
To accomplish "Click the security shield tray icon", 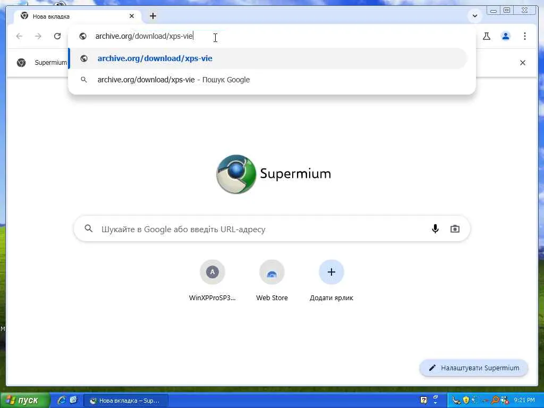I will [x=466, y=401].
